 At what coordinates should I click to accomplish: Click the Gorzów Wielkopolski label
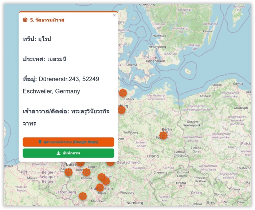coord(192,123)
